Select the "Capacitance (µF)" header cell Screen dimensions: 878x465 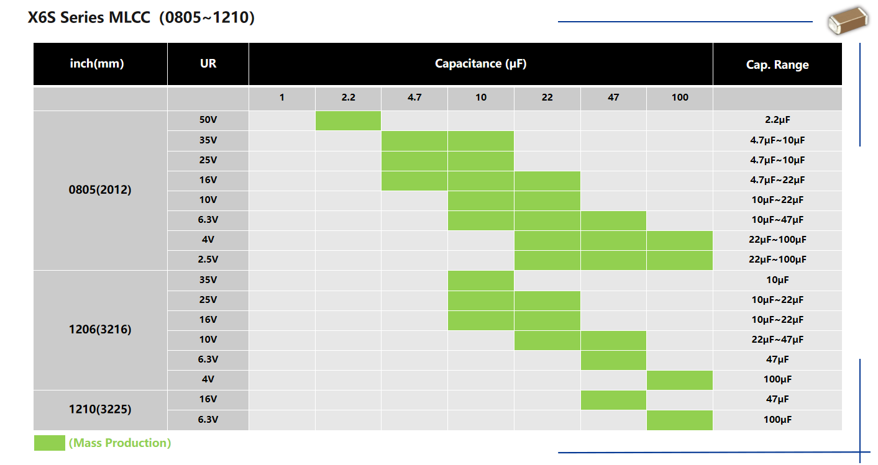pyautogui.click(x=480, y=63)
